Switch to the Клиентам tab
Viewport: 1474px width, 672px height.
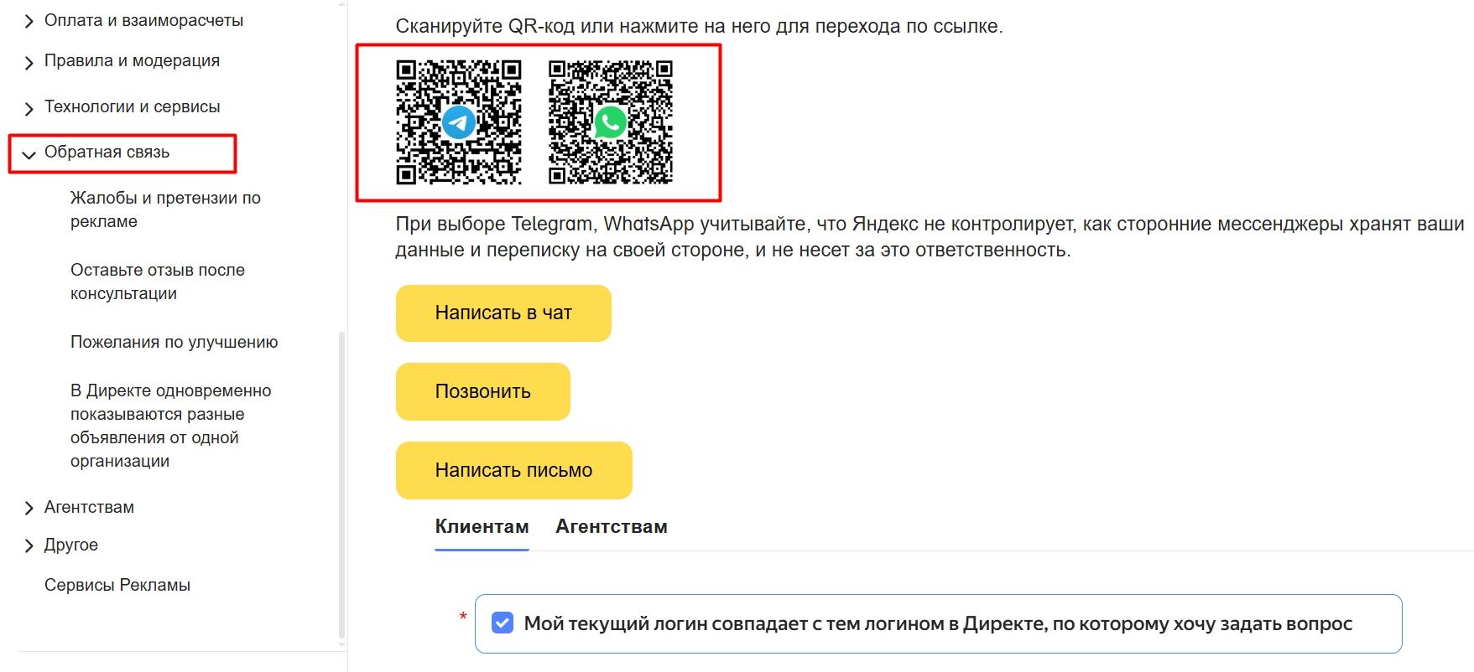pyautogui.click(x=482, y=526)
